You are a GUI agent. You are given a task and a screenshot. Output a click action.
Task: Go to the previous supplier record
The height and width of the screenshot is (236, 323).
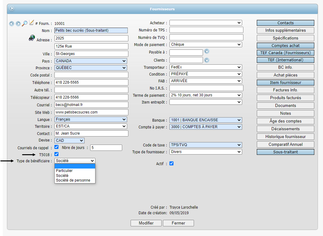12,24
